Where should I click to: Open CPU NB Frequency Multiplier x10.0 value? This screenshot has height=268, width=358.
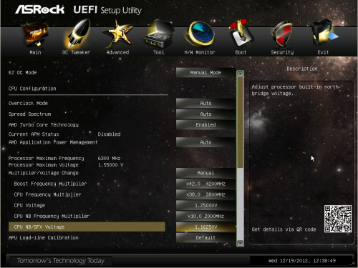[205, 217]
